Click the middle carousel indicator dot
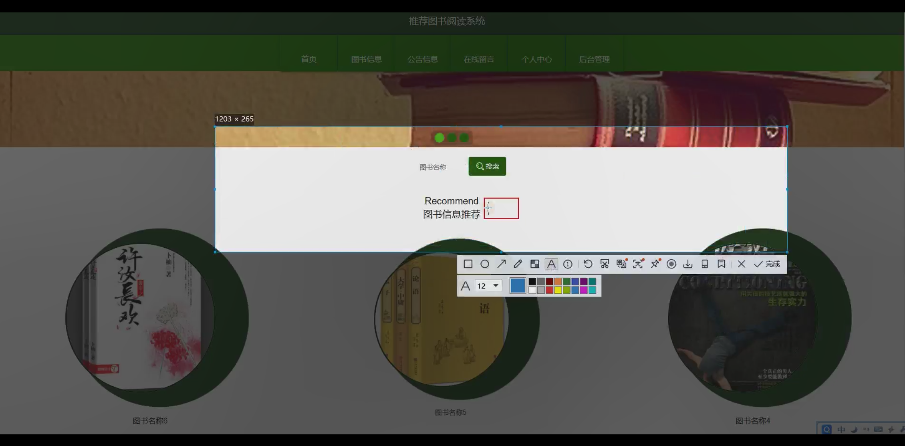Image resolution: width=905 pixels, height=446 pixels. (x=452, y=138)
